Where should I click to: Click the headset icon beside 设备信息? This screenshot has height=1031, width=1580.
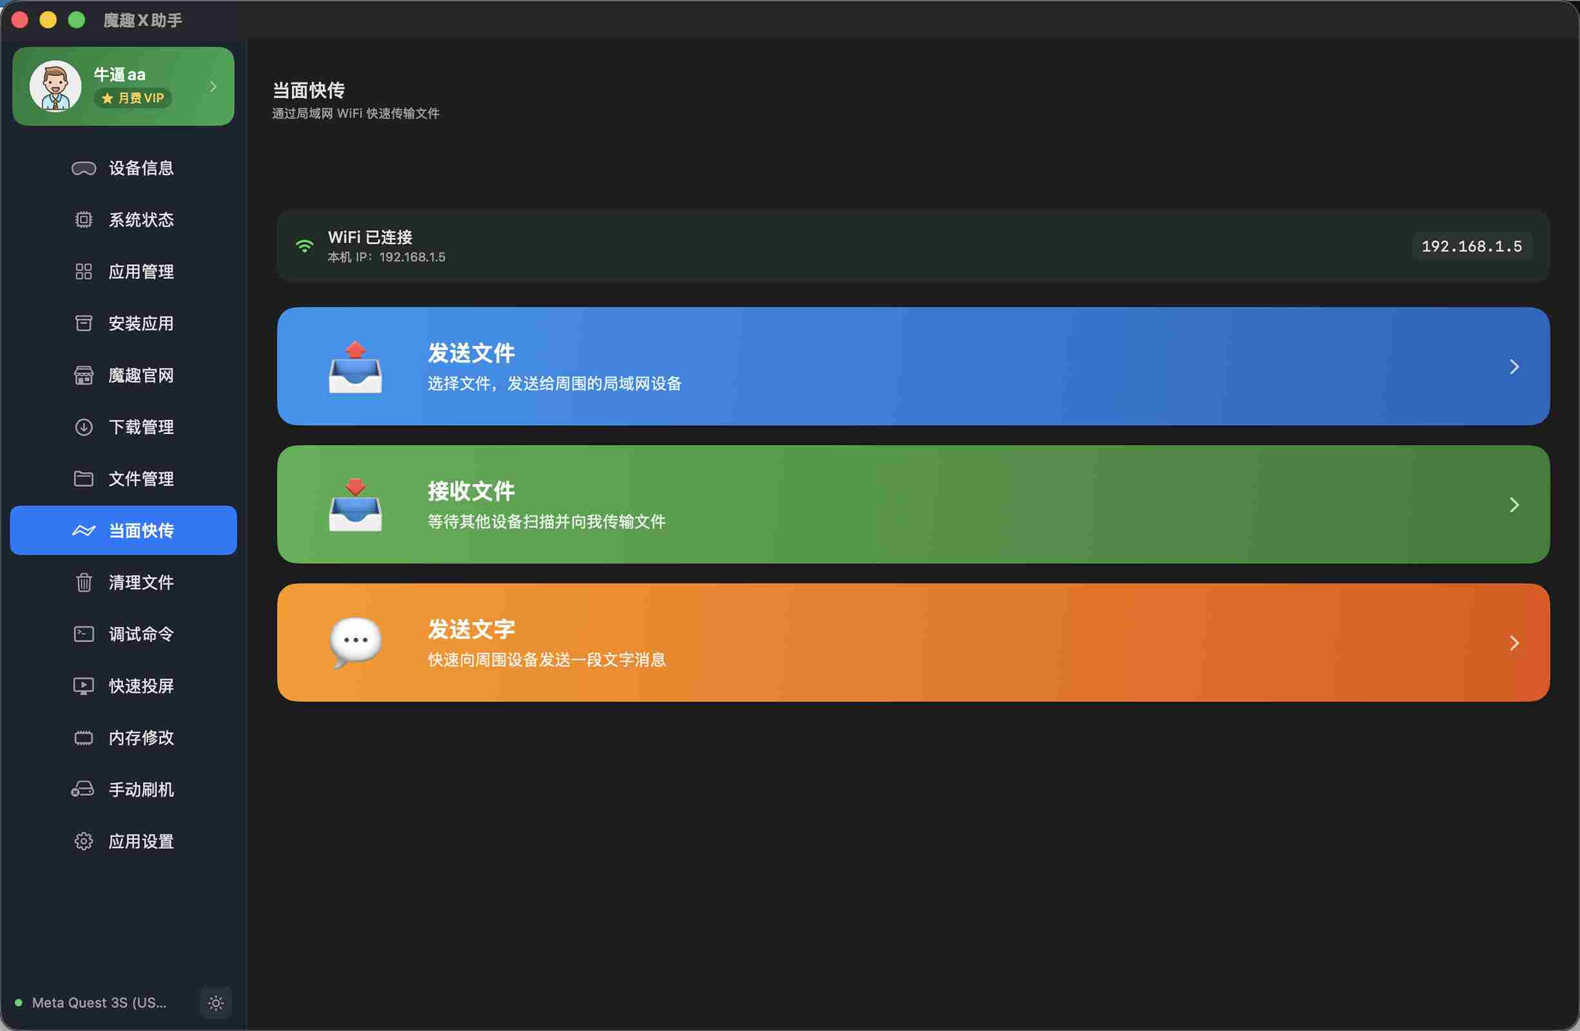(x=84, y=169)
